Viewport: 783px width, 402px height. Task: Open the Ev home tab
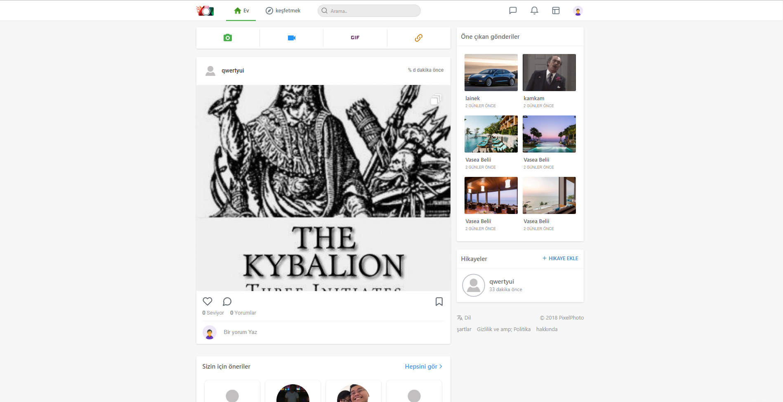click(241, 11)
